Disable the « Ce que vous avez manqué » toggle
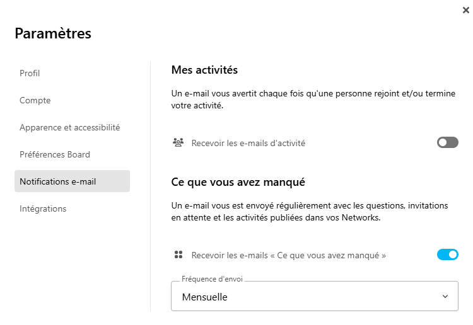The width and height of the screenshot is (473, 325). pyautogui.click(x=447, y=255)
